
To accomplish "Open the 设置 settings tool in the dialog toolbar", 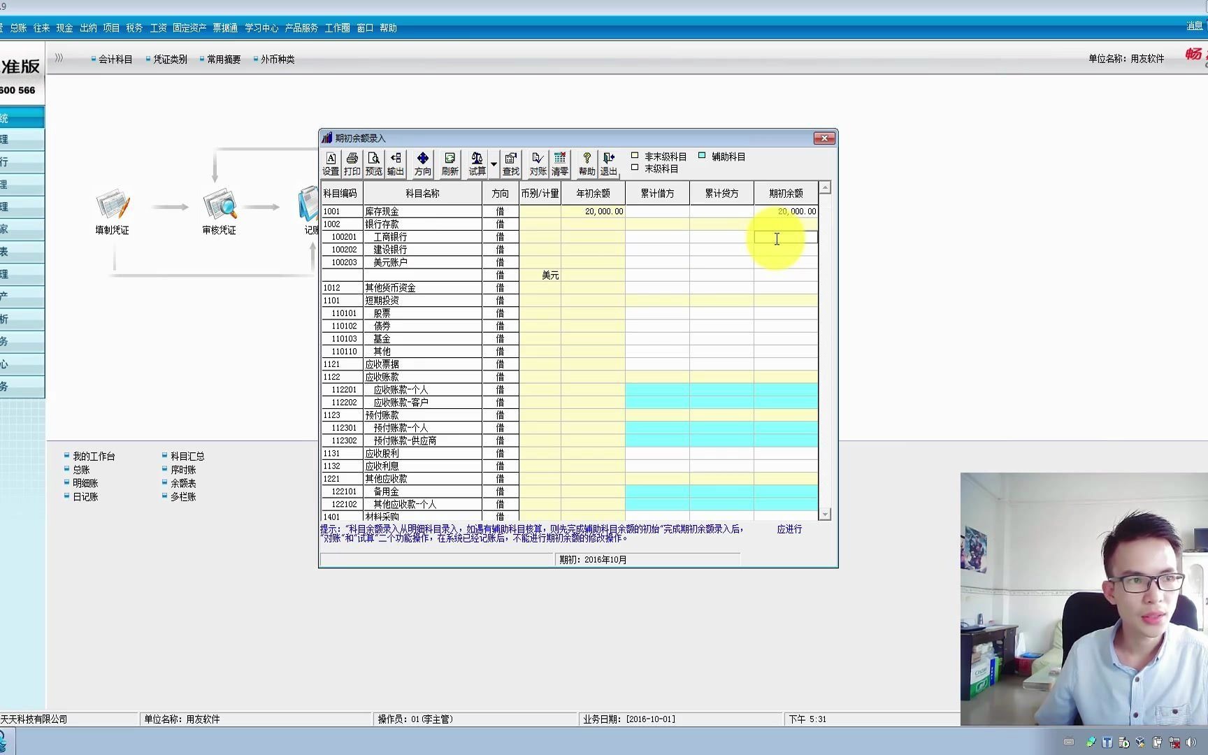I will (x=331, y=164).
